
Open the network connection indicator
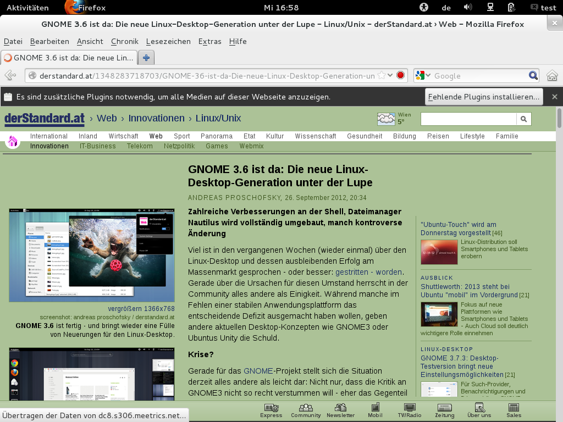point(490,7)
